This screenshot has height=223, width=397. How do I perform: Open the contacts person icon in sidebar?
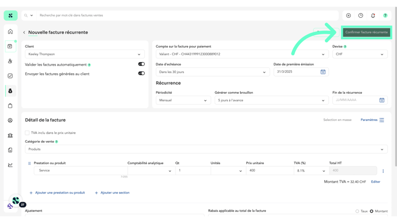tap(10, 61)
